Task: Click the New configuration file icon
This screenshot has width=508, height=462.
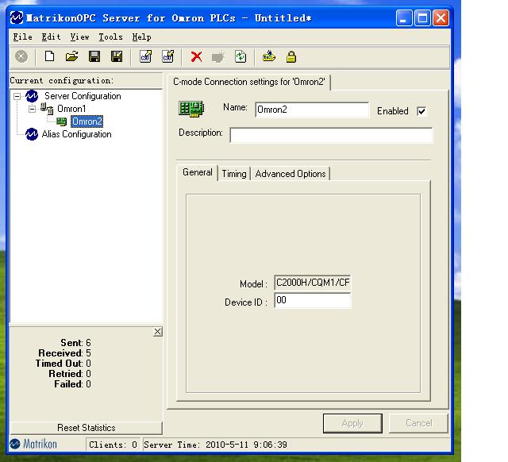Action: (x=49, y=56)
